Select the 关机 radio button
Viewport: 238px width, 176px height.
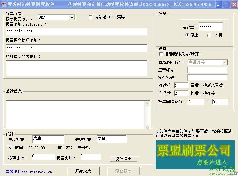coord(209,35)
